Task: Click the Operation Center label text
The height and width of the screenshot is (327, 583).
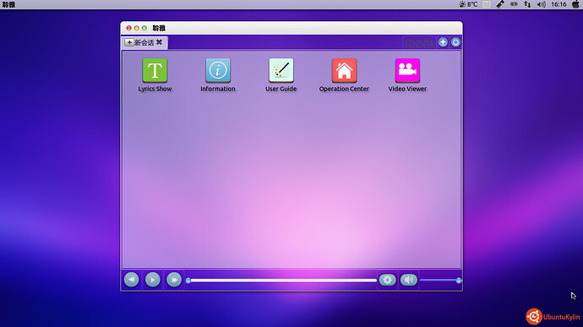Action: coord(344,89)
